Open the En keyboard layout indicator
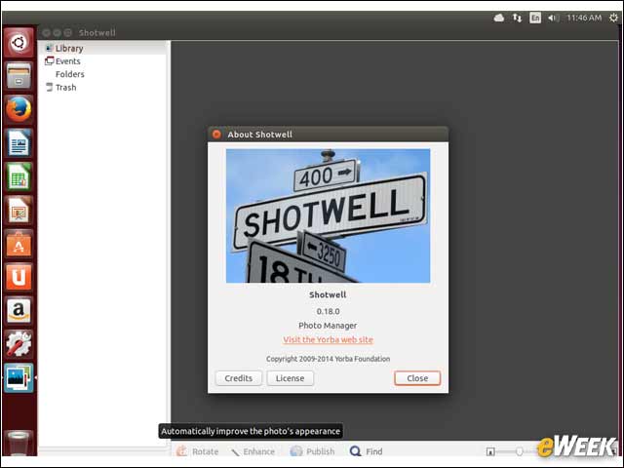 (x=535, y=18)
